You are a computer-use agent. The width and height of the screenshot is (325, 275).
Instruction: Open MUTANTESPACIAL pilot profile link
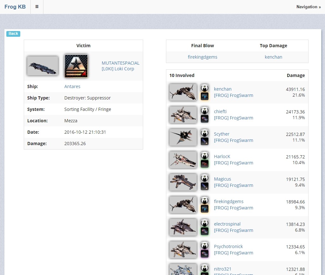click(120, 63)
